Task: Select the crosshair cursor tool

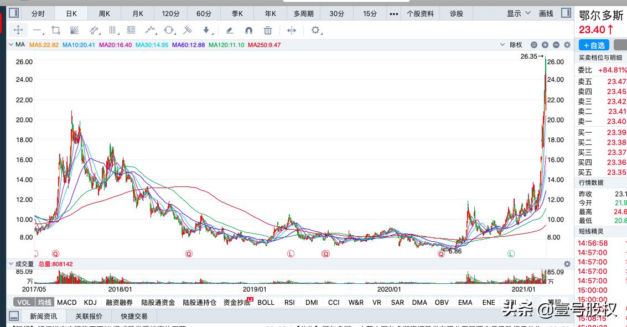Action: (x=18, y=30)
